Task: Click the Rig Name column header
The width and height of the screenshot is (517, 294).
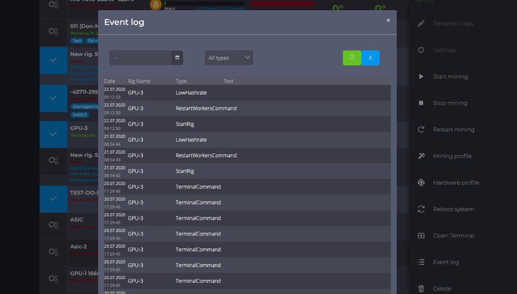Action: 139,81
